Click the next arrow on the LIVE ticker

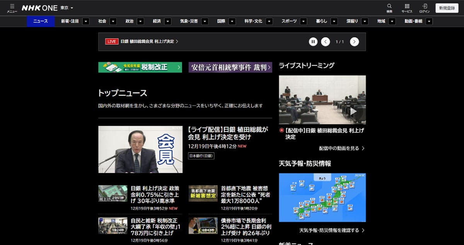tap(355, 41)
